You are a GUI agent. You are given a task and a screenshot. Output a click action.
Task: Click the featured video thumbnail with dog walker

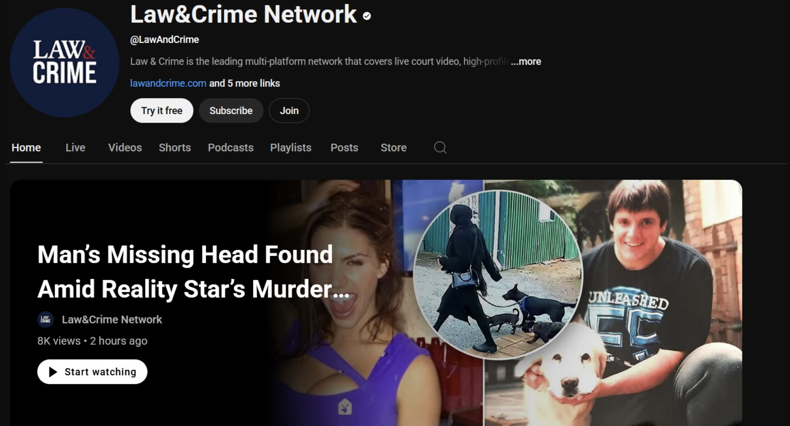498,275
